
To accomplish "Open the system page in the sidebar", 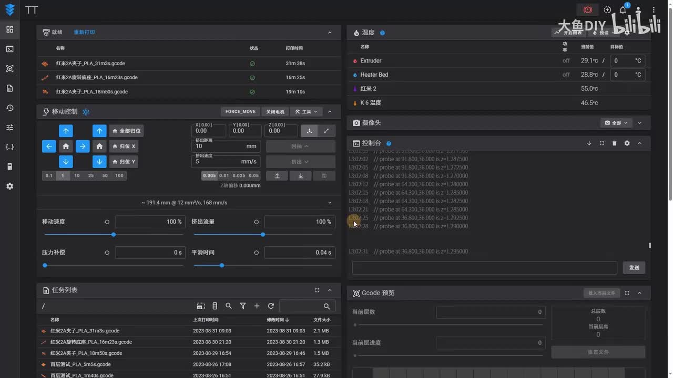I will click(x=9, y=167).
